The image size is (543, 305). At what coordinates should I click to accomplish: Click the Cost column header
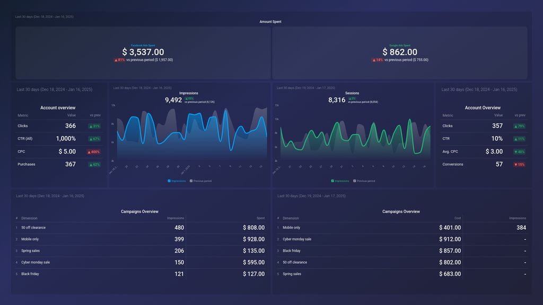[458, 218]
